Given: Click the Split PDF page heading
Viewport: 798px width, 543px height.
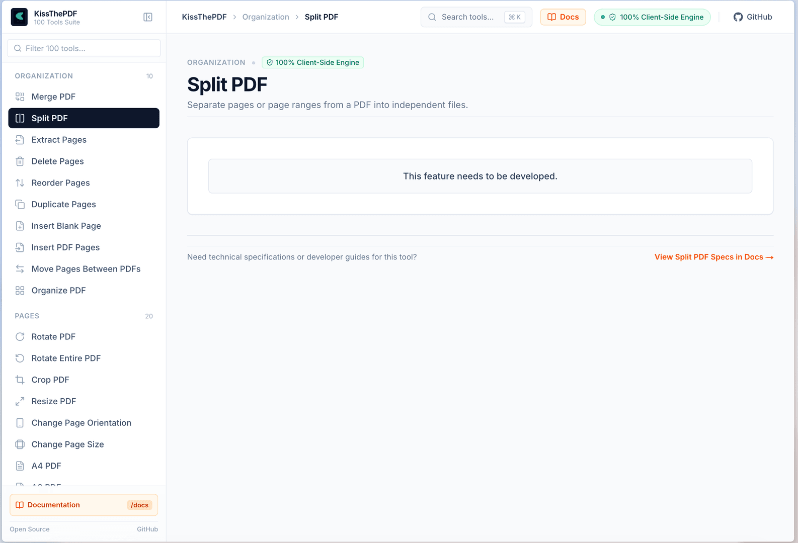Looking at the screenshot, I should point(227,84).
